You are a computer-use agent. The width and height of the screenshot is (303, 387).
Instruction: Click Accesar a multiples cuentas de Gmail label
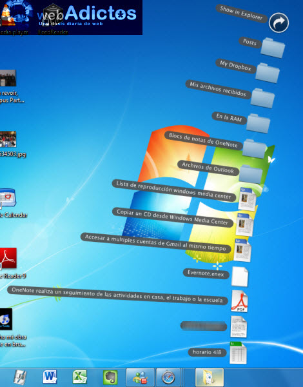coord(156,243)
